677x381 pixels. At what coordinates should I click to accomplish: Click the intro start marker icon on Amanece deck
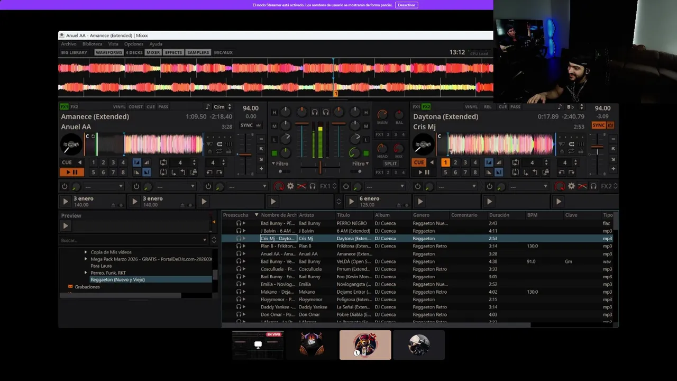coord(136,162)
